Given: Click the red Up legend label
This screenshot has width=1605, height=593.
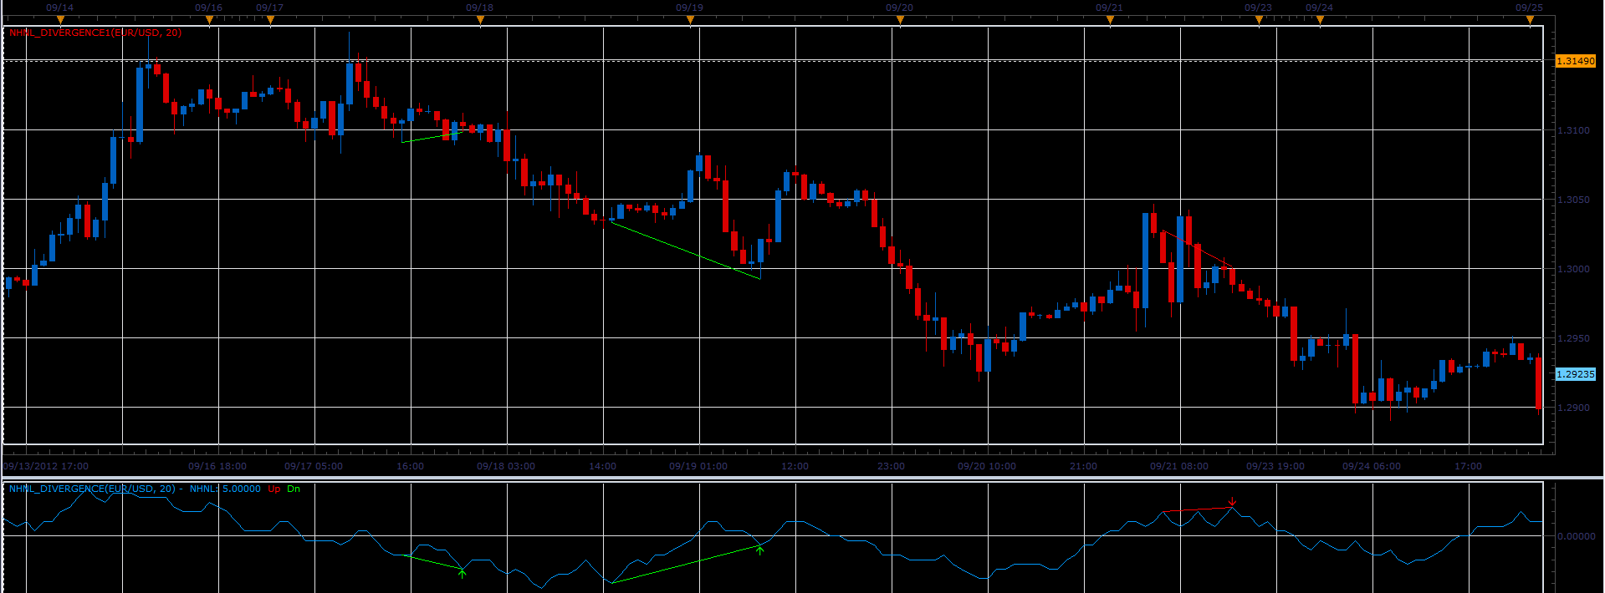Looking at the screenshot, I should [274, 489].
